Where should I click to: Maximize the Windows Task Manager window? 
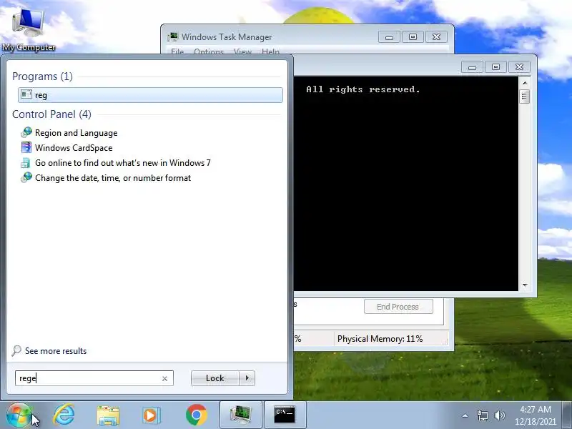click(413, 37)
